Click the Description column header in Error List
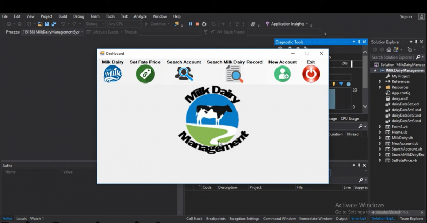The image size is (427, 223). [x=228, y=187]
